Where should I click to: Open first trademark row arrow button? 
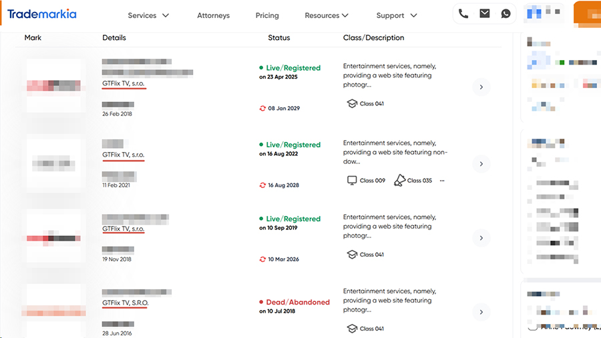[x=481, y=87]
